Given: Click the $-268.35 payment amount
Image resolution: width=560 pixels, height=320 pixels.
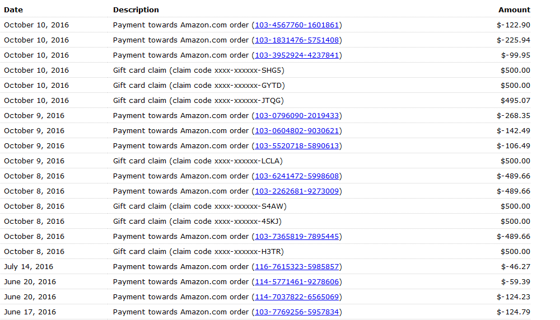Looking at the screenshot, I should point(513,116).
